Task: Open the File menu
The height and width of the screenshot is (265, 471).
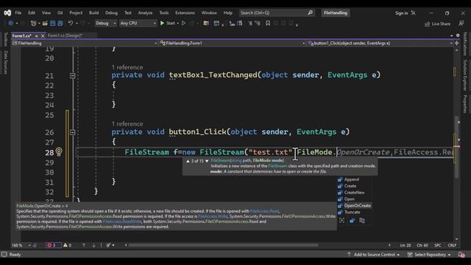Action: 18,13
